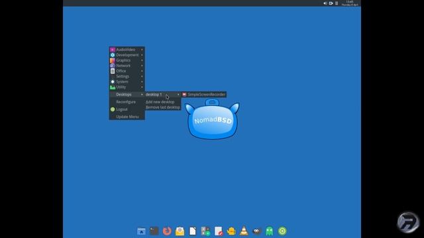This screenshot has height=238, width=424.
Task: Click the Settings submenu arrow
Action: (142, 77)
